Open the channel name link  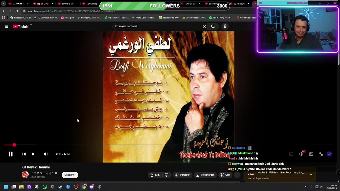(42, 173)
